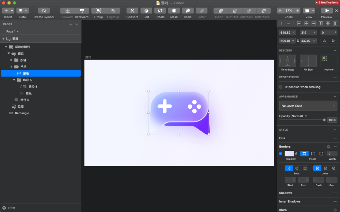Apply the Mask tool
Screen dimensions: 340x212
click(174, 11)
